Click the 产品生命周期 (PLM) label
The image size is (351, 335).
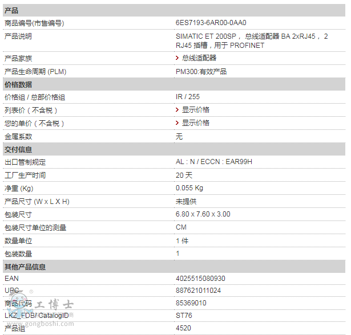[35, 72]
